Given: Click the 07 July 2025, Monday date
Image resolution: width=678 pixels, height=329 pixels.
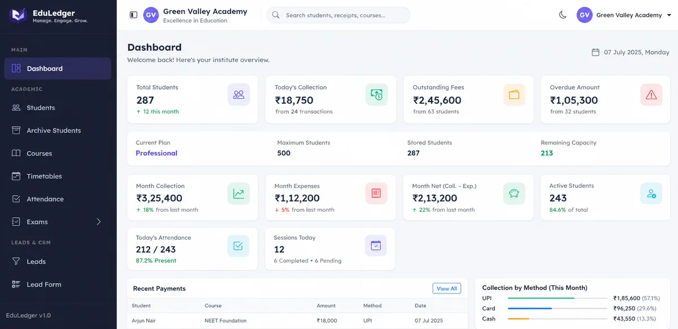Looking at the screenshot, I should [x=637, y=52].
